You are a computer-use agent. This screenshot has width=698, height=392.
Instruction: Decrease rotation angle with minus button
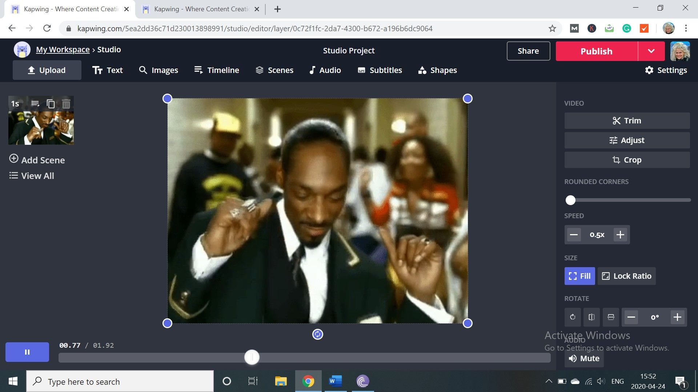pos(631,317)
